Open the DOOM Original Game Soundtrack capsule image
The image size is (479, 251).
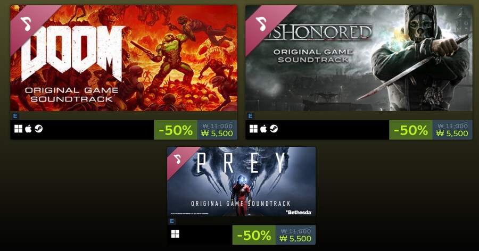pyautogui.click(x=123, y=58)
